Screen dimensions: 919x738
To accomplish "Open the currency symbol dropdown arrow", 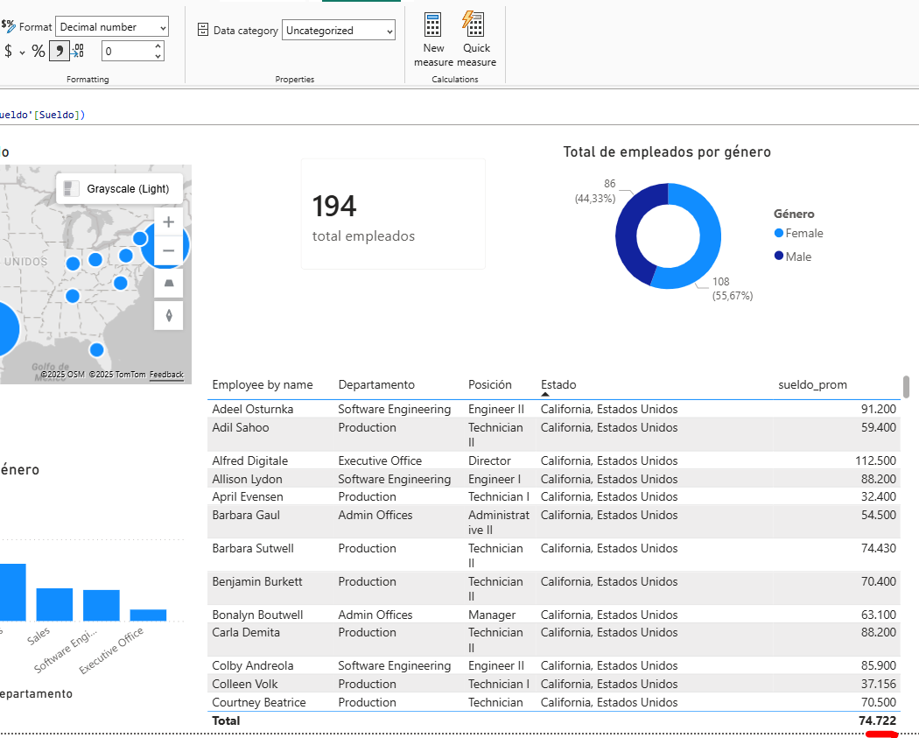I will pos(22,53).
